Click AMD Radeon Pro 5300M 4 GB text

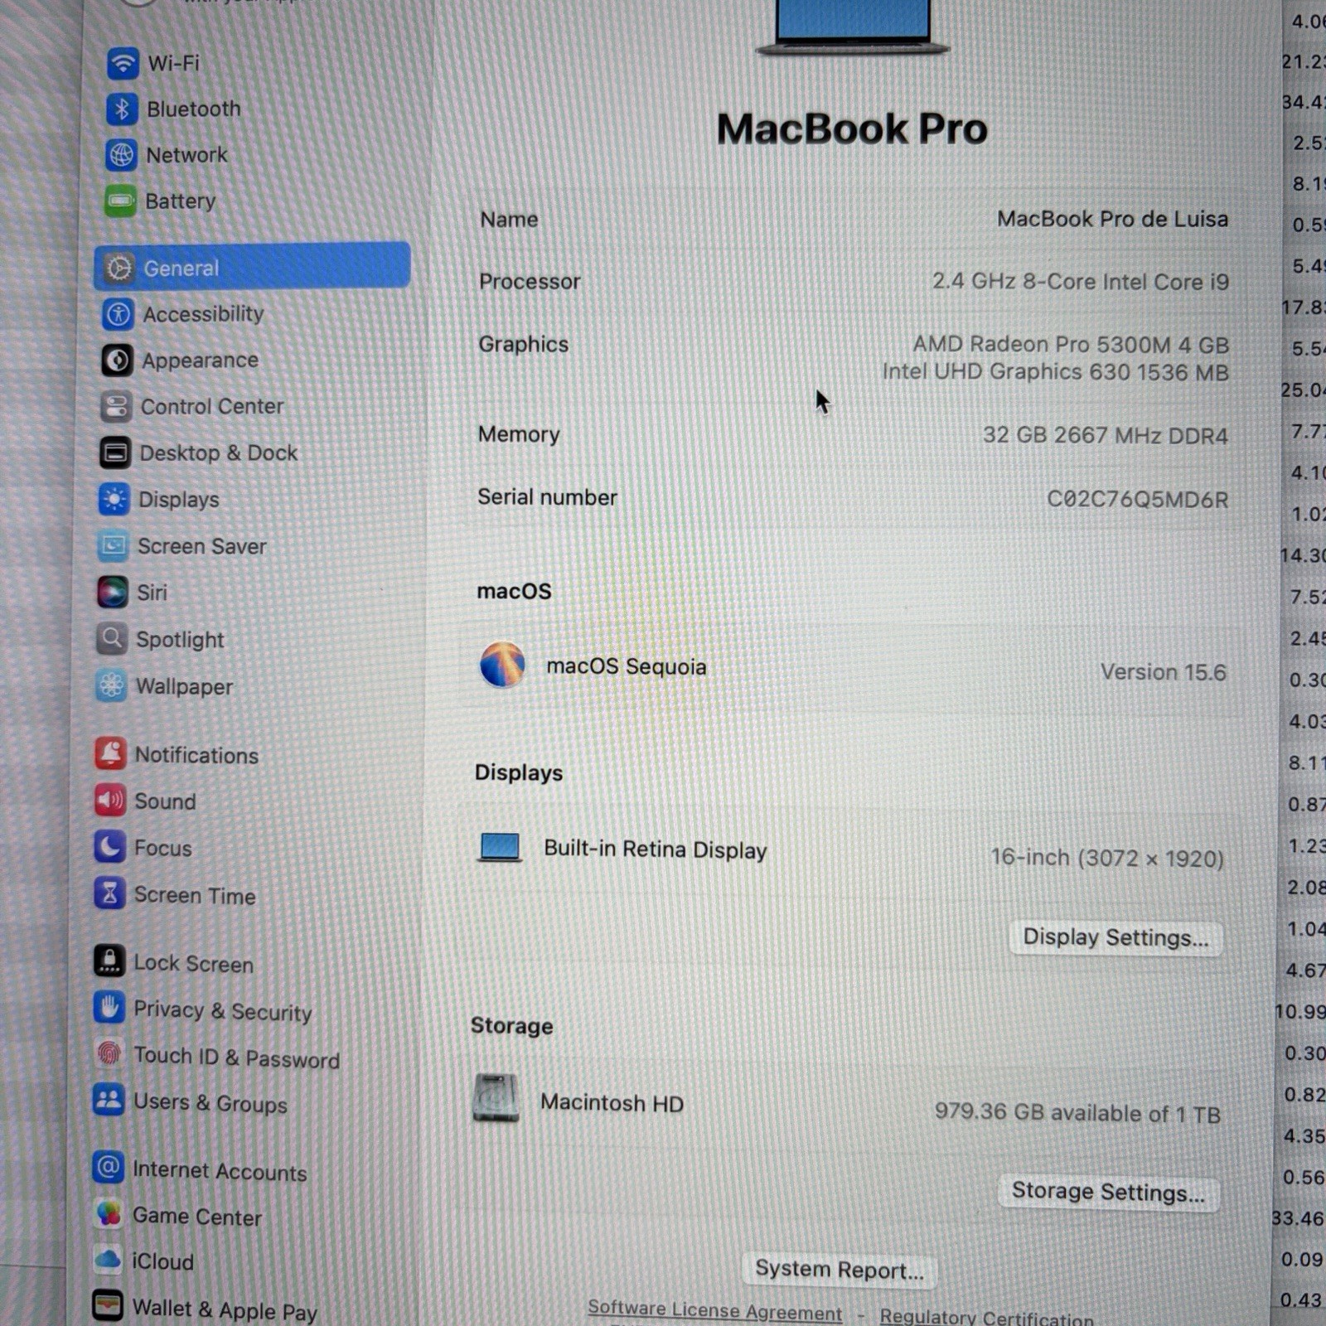click(x=1071, y=344)
